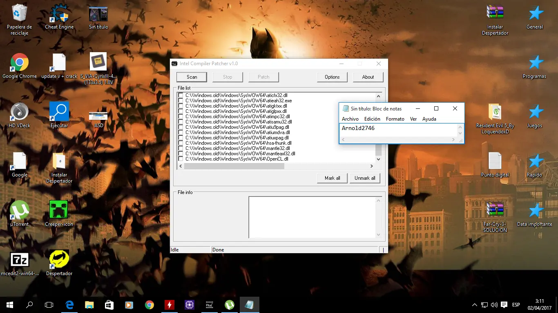Select the µTorrent desktop icon
Viewport: 558px width, 313px height.
click(x=20, y=214)
